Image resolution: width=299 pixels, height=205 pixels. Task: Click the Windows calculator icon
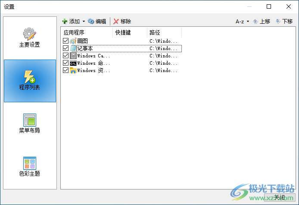click(73, 55)
